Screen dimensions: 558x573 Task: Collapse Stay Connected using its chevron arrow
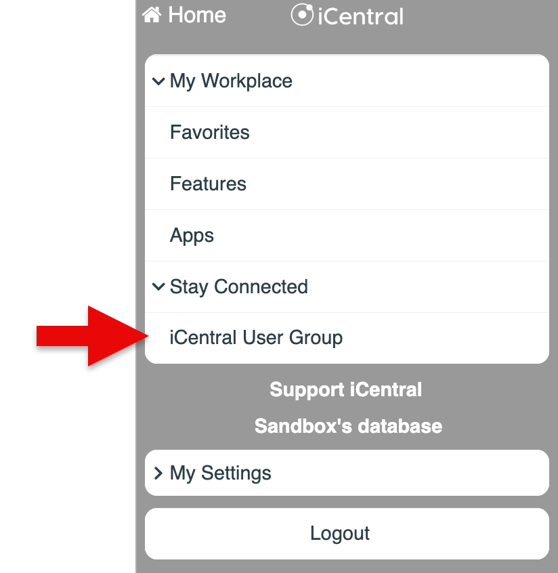coord(158,286)
